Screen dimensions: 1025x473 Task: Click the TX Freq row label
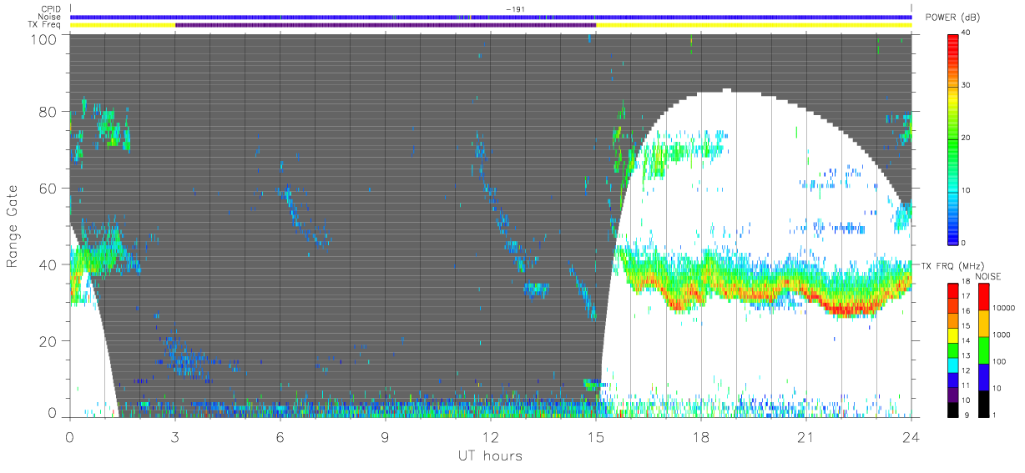pyautogui.click(x=45, y=24)
